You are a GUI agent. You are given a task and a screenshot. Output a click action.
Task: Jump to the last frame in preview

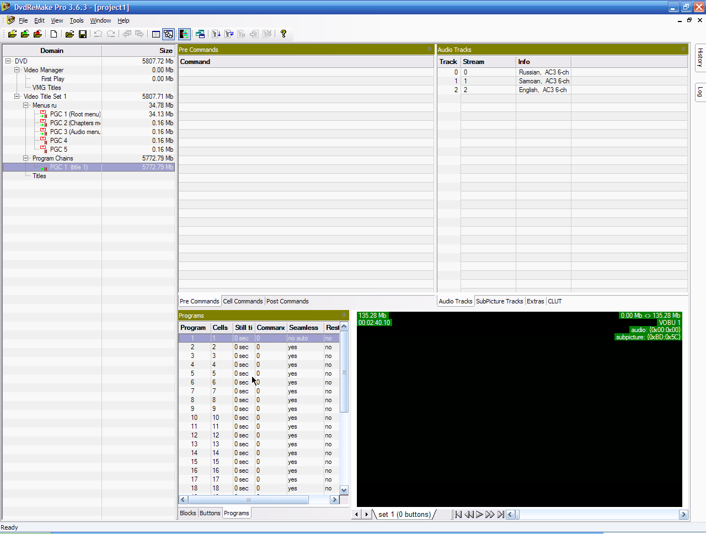coord(501,514)
